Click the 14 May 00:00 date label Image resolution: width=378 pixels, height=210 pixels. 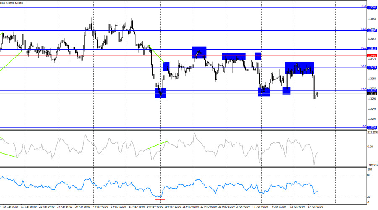[155, 207]
